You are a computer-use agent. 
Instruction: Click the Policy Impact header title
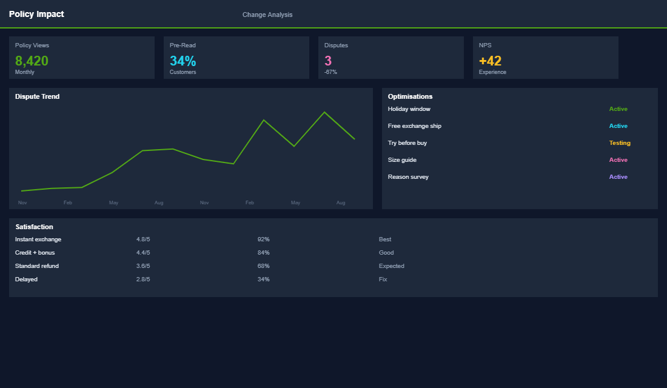[x=38, y=13]
